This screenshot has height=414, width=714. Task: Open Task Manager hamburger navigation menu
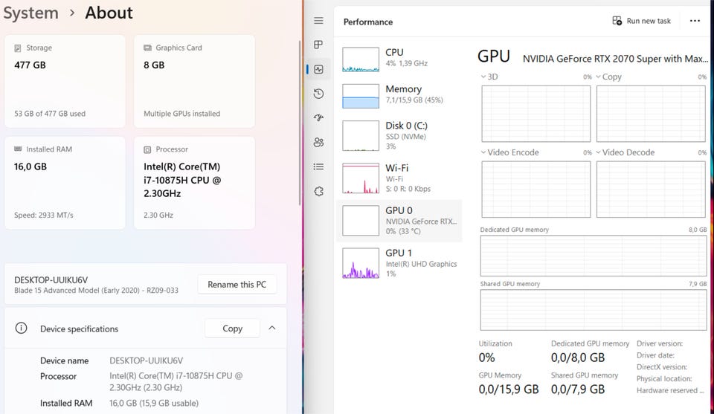pyautogui.click(x=318, y=21)
